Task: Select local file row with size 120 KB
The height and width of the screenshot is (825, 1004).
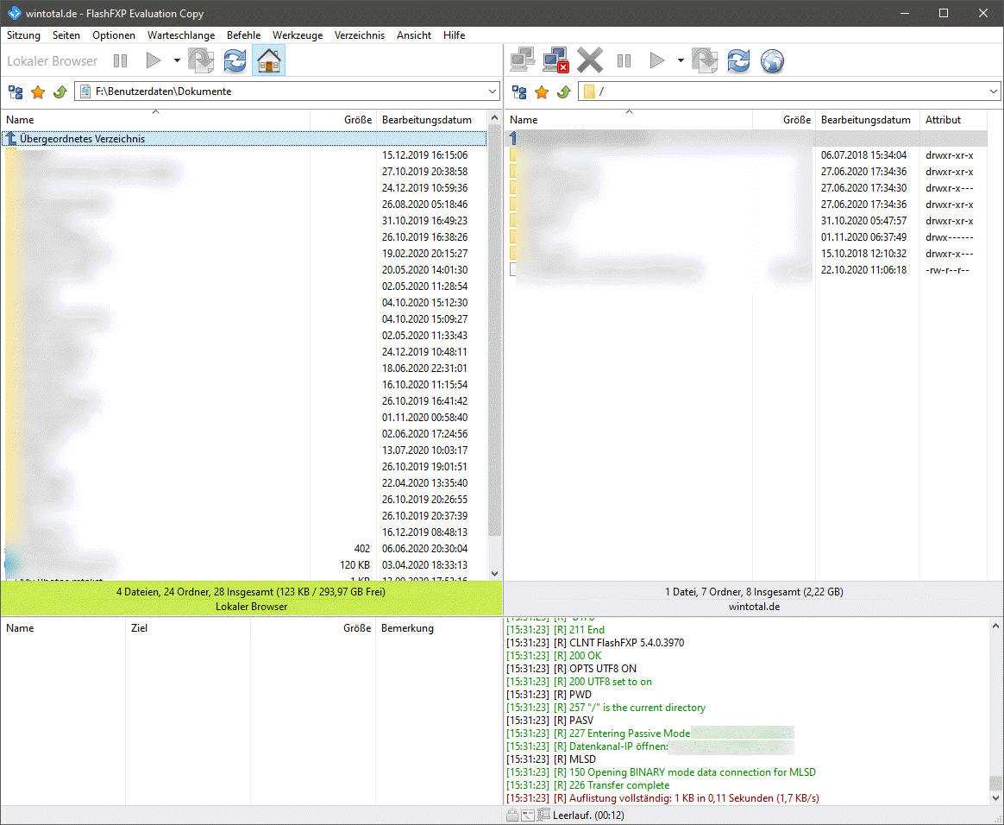Action: pyautogui.click(x=244, y=565)
